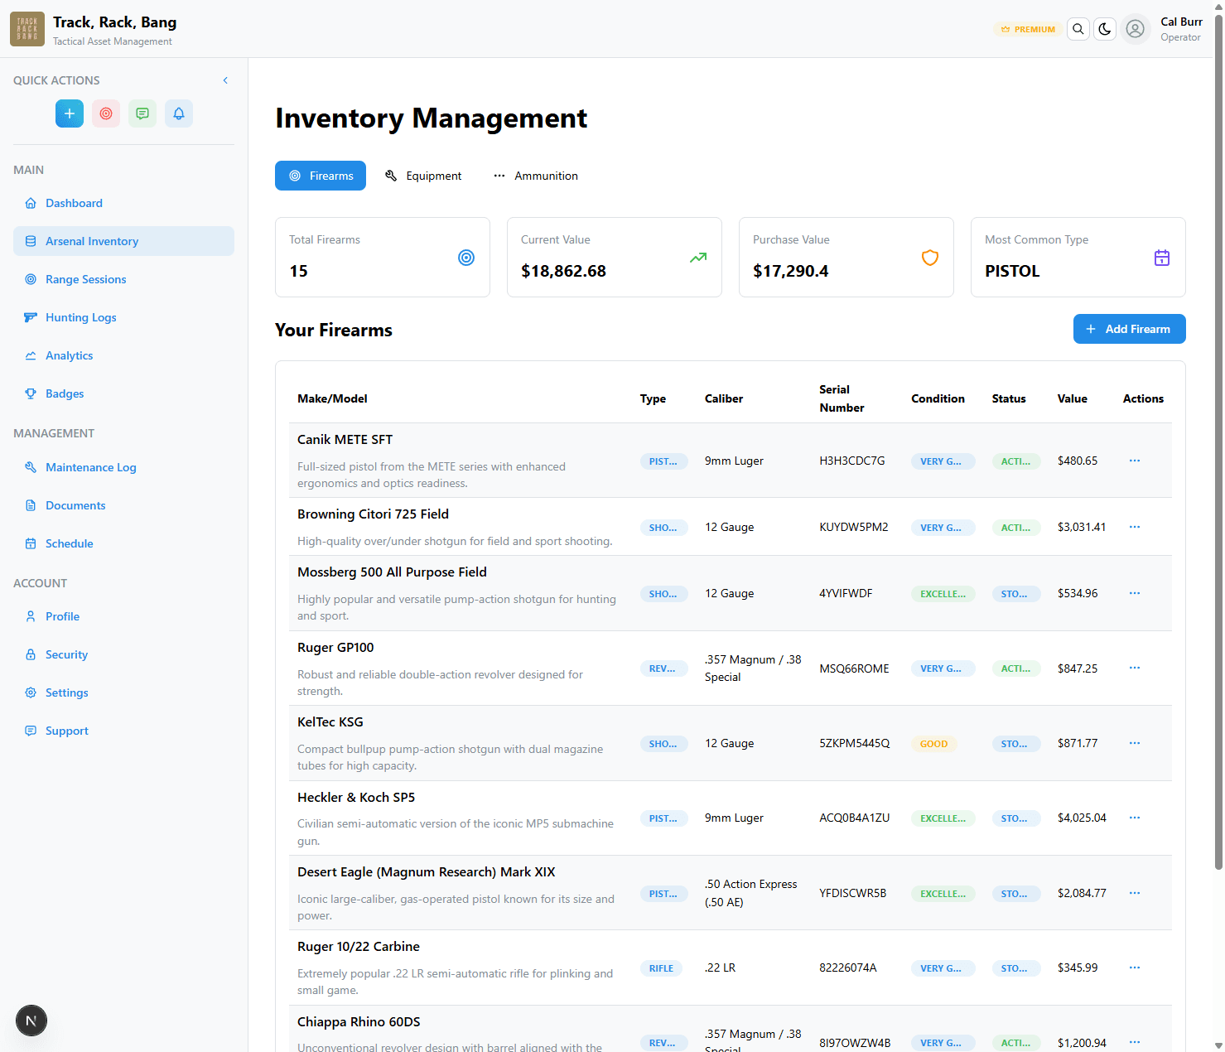This screenshot has height=1052, width=1225.
Task: Click the user avatar icon
Action: 1135,29
